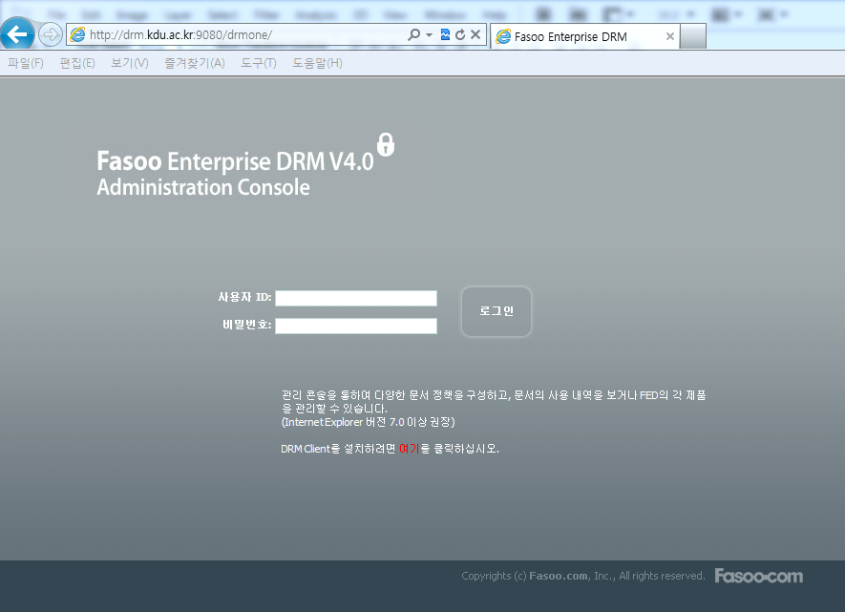Image resolution: width=845 pixels, height=612 pixels.
Task: Click the Fasoo Enterprise DRM V4.0 heading
Action: 235,161
